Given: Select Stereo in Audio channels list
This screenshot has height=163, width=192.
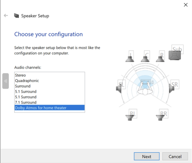Looking at the screenshot, I should pos(49,75).
